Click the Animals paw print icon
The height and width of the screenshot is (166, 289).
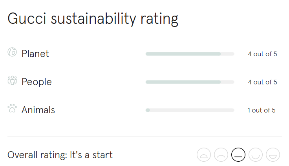click(12, 109)
